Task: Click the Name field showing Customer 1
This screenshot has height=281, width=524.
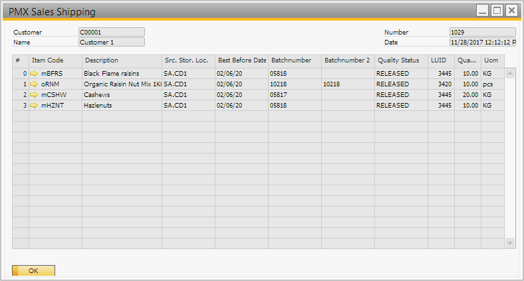Action: [111, 42]
